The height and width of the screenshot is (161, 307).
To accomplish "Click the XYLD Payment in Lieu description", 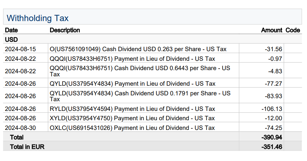I will [132, 118].
